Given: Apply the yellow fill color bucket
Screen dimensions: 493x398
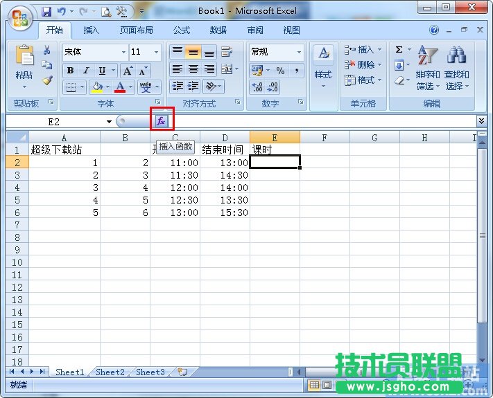Looking at the screenshot, I should 97,87.
